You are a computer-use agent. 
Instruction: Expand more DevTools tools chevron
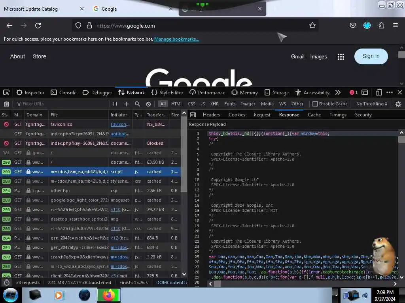338,92
